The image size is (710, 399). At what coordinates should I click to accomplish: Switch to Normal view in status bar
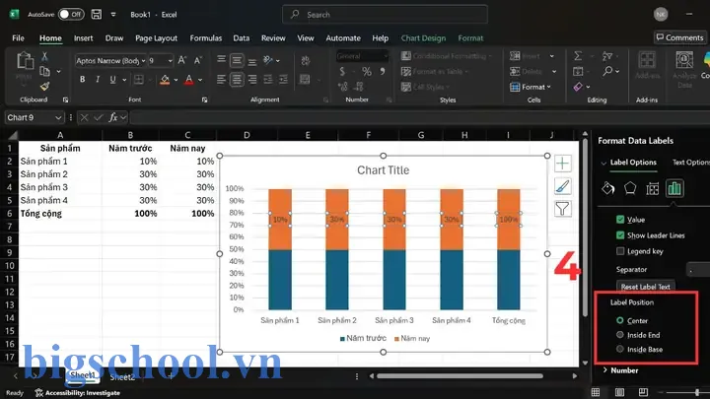[x=596, y=392]
